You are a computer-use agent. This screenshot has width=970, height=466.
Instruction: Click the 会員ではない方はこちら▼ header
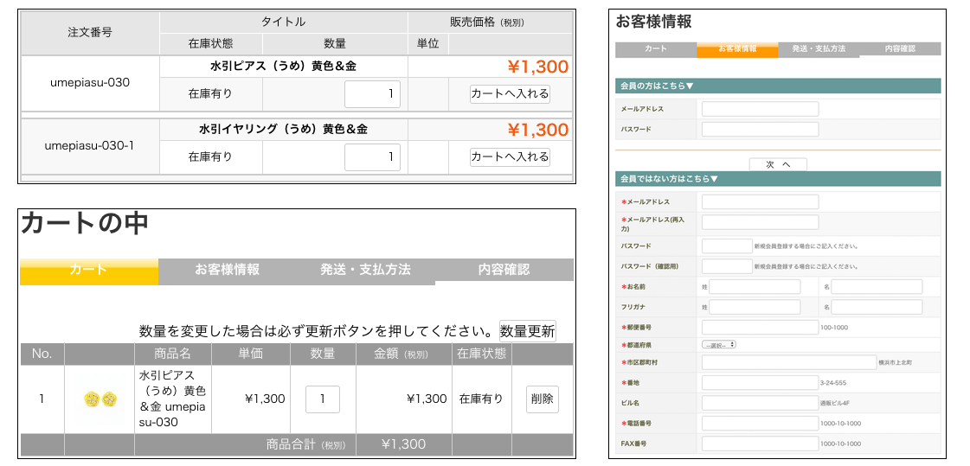(x=778, y=179)
